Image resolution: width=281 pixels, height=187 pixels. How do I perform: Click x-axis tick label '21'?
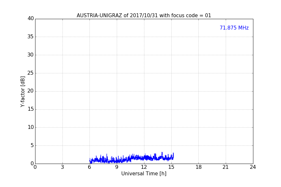click(226, 167)
